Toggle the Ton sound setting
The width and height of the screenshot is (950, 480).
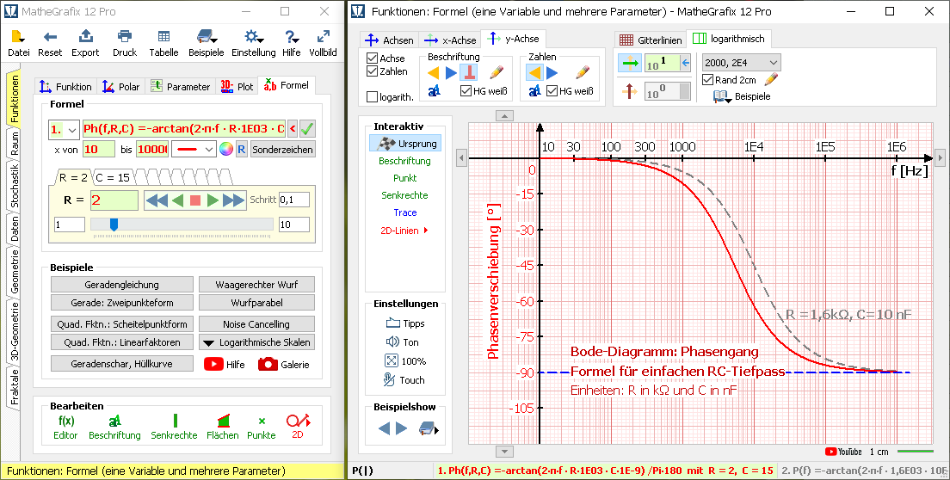click(x=403, y=342)
